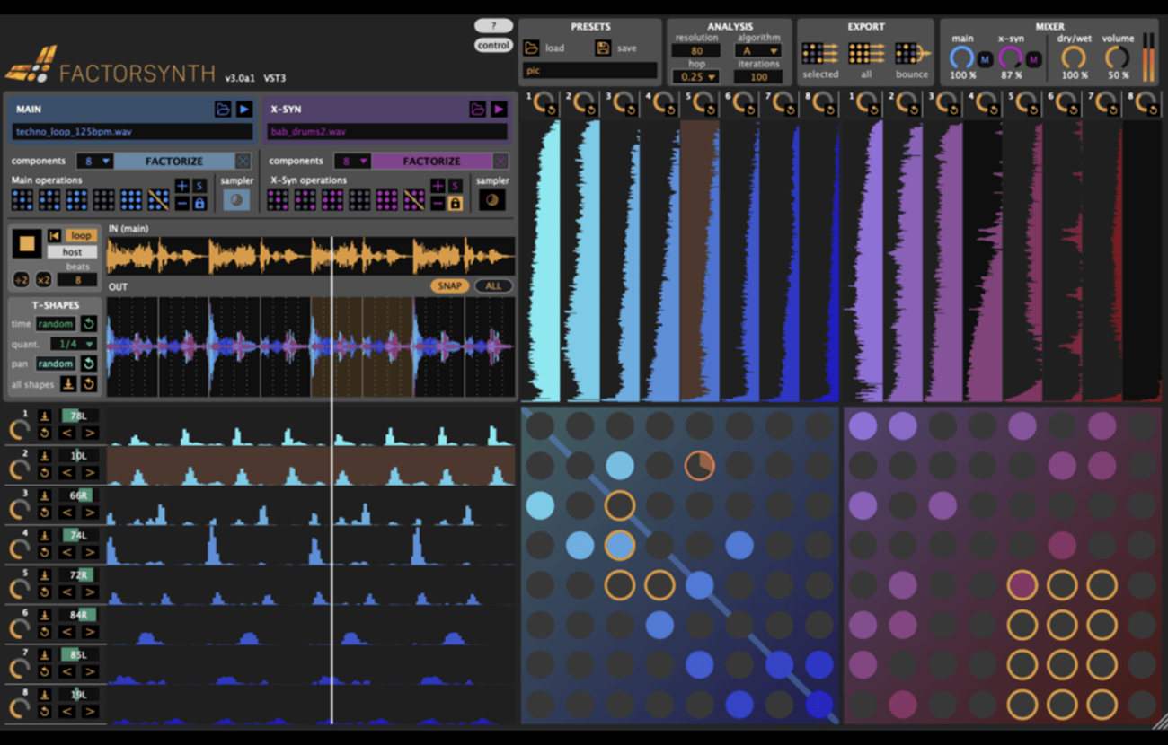Click the iterations value field
The width and height of the screenshot is (1168, 745).
759,77
